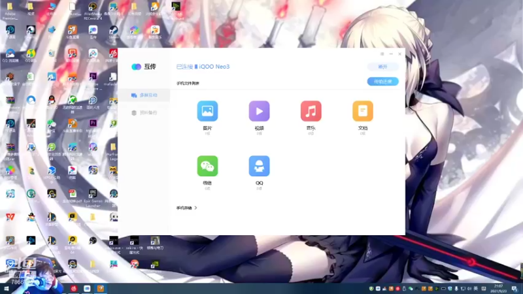The width and height of the screenshot is (523, 294).
Task: Click the 断开 disconnect button
Action: [x=382, y=67]
